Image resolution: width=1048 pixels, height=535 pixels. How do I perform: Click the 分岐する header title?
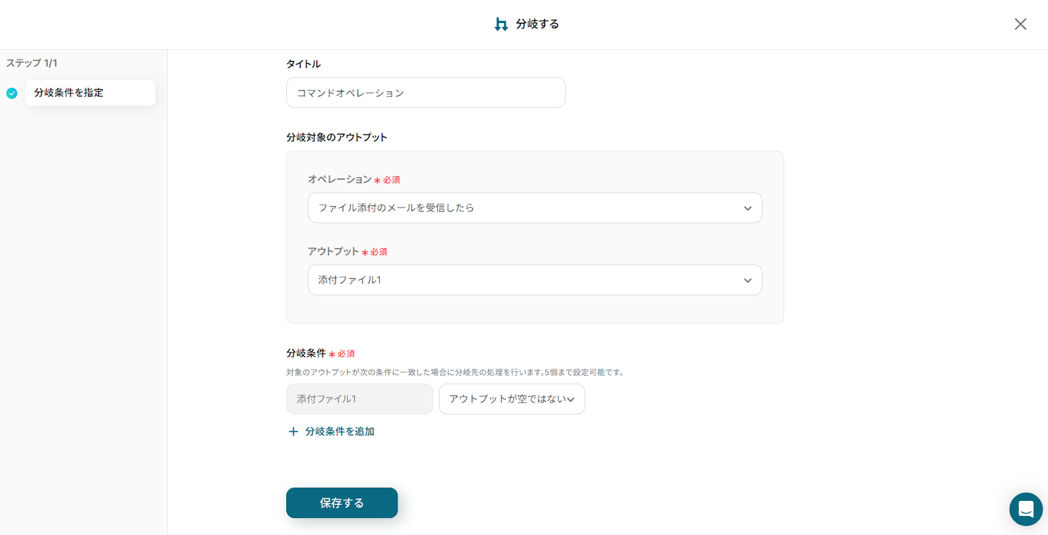[x=537, y=24]
